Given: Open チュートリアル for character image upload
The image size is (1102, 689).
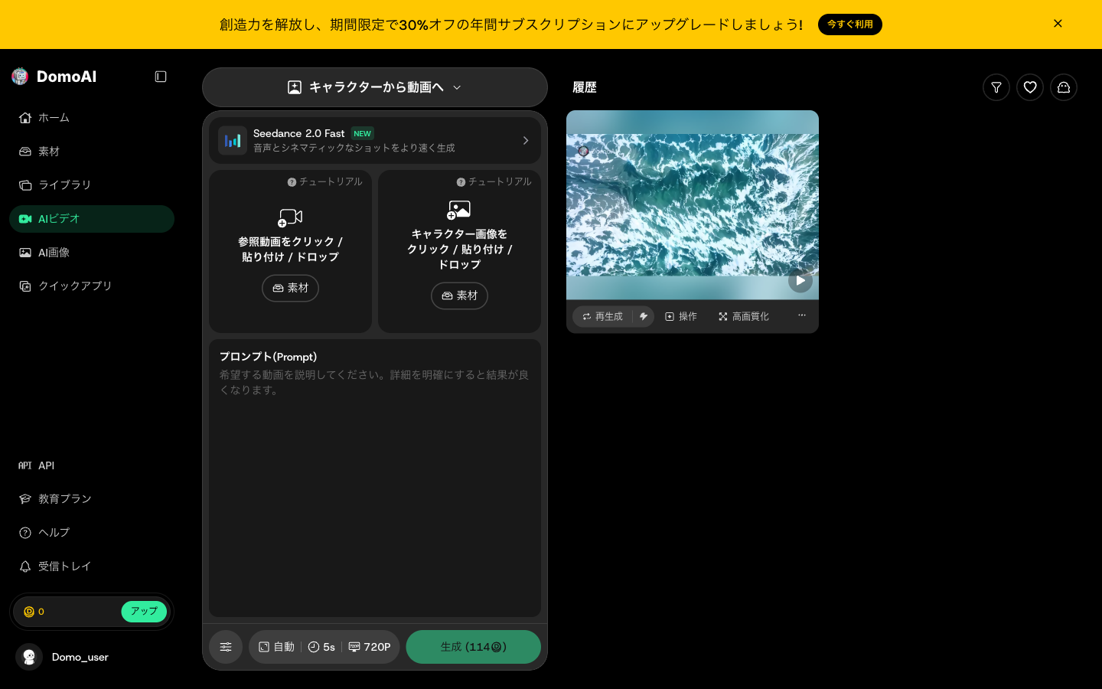Looking at the screenshot, I should [x=494, y=182].
